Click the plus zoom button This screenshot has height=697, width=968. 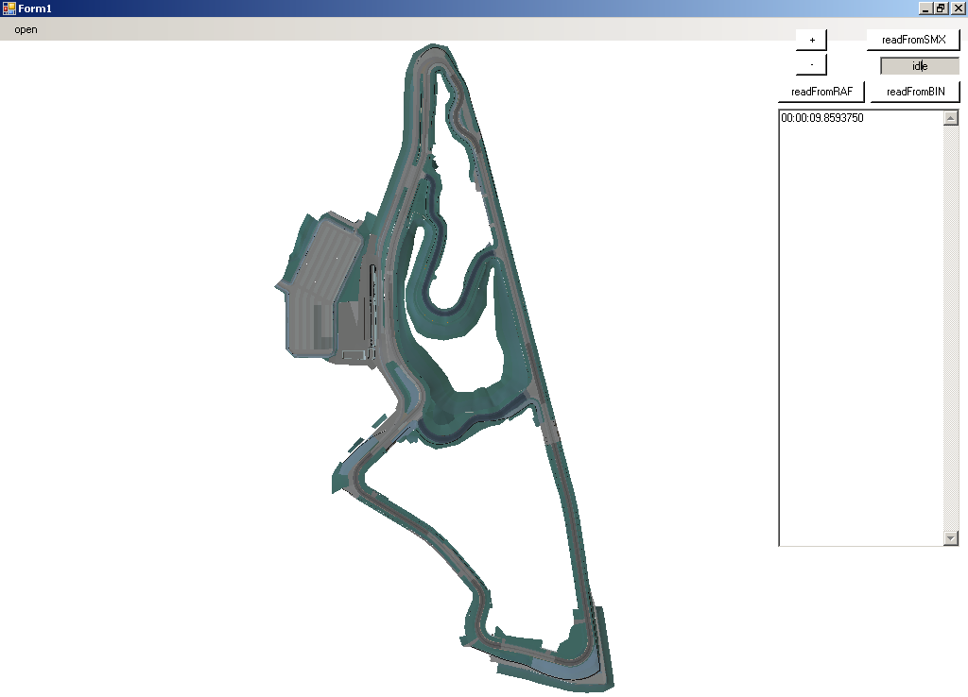click(811, 40)
